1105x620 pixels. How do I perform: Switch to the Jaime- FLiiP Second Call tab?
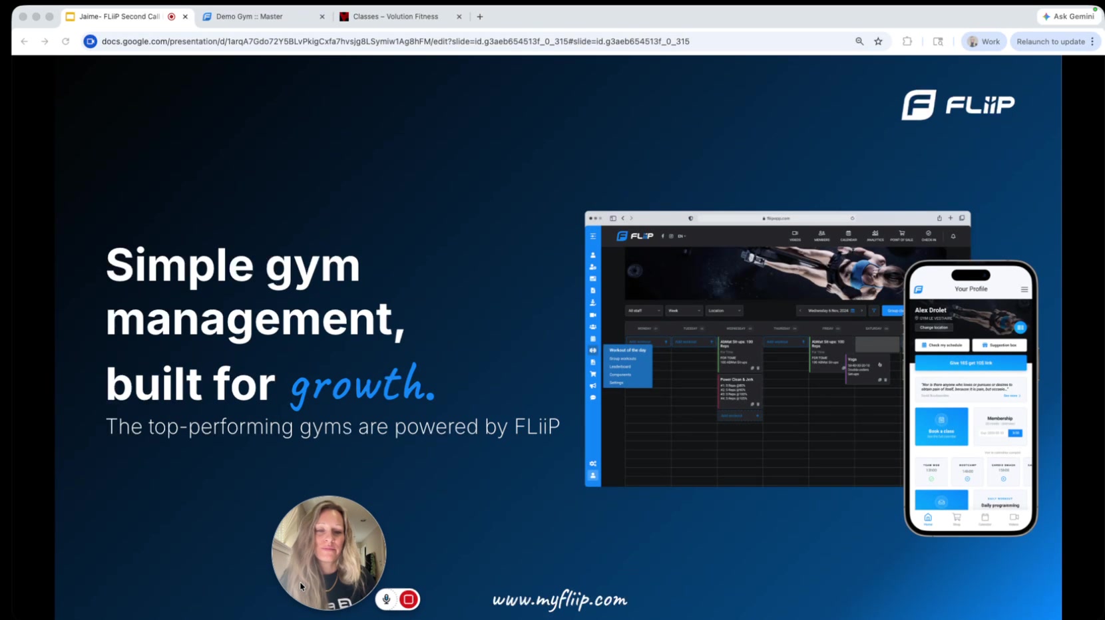point(126,17)
